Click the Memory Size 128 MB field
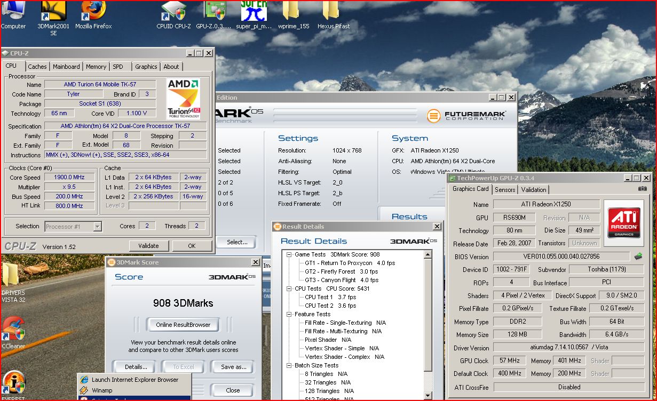Viewport: 657px width, 401px height. click(517, 335)
